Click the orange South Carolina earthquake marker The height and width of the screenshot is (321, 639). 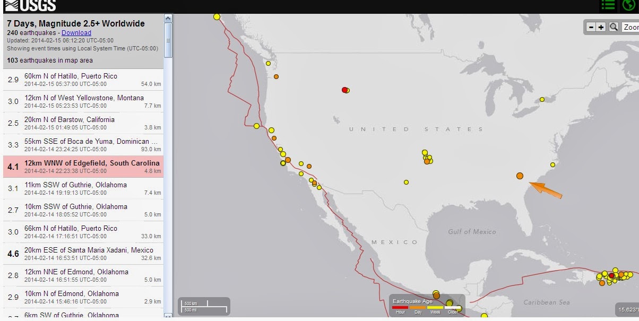tap(520, 176)
